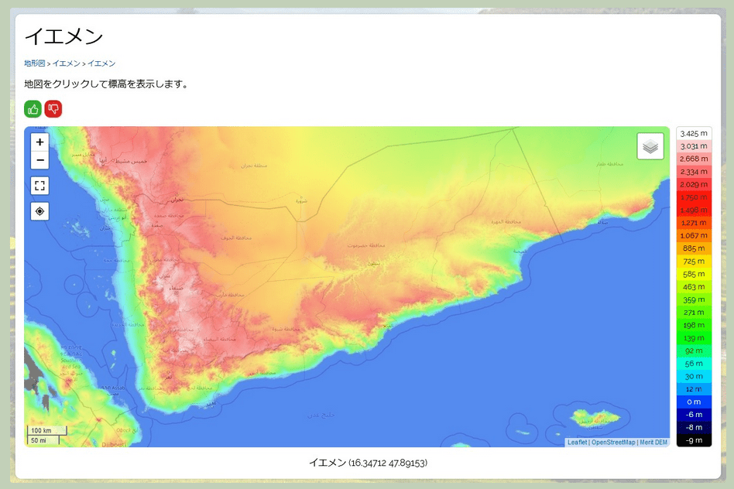Open the 地形図 breadcrumb link
The height and width of the screenshot is (489, 734).
coord(34,63)
